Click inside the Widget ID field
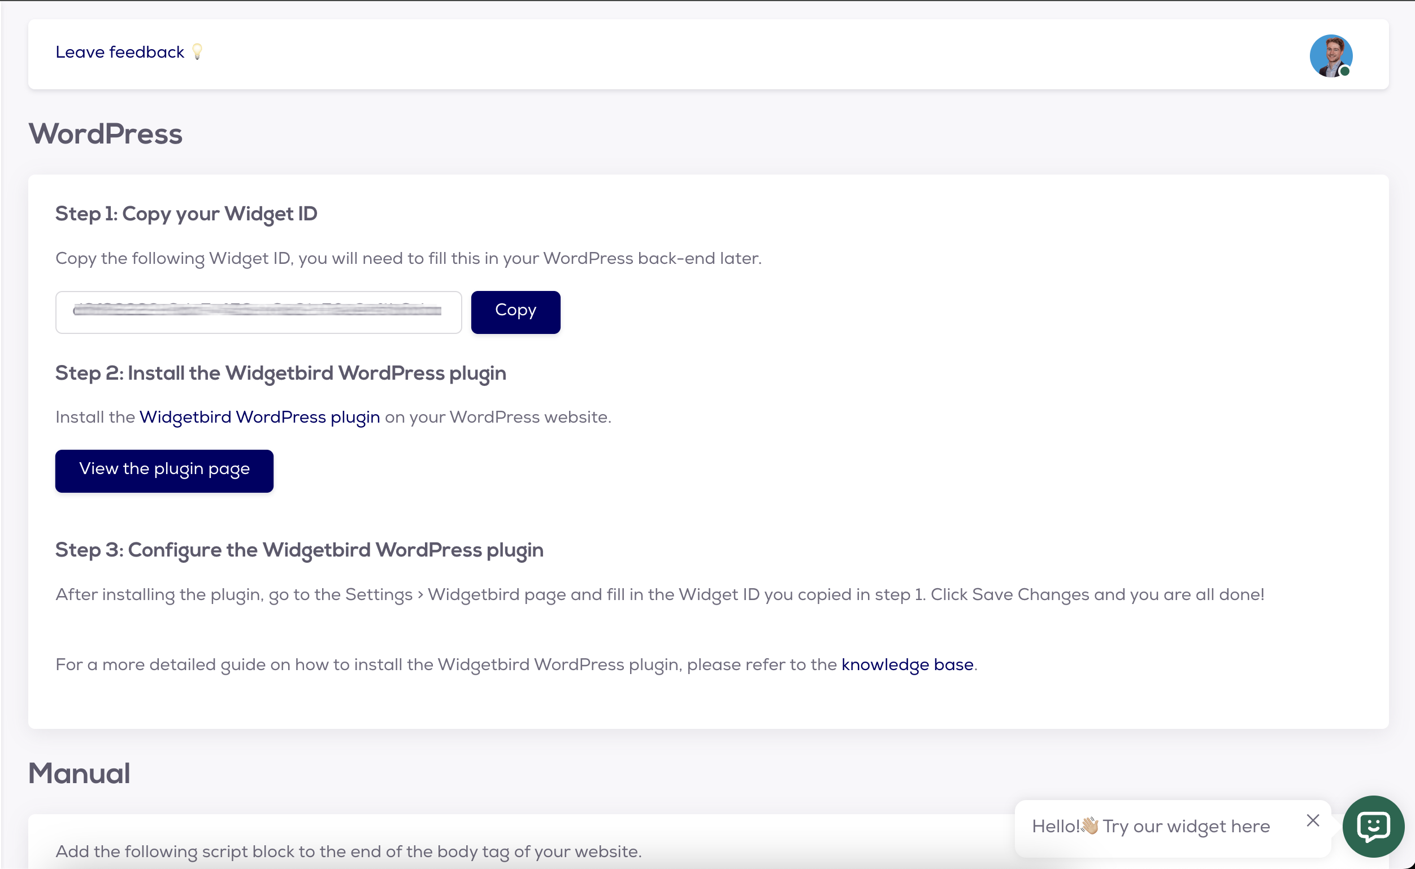1415x869 pixels. point(258,312)
